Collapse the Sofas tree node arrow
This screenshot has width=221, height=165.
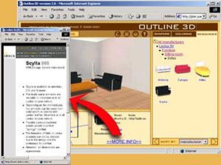tap(166, 58)
